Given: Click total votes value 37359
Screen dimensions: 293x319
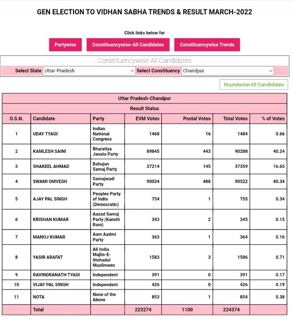Looking at the screenshot, I should pos(241,166).
